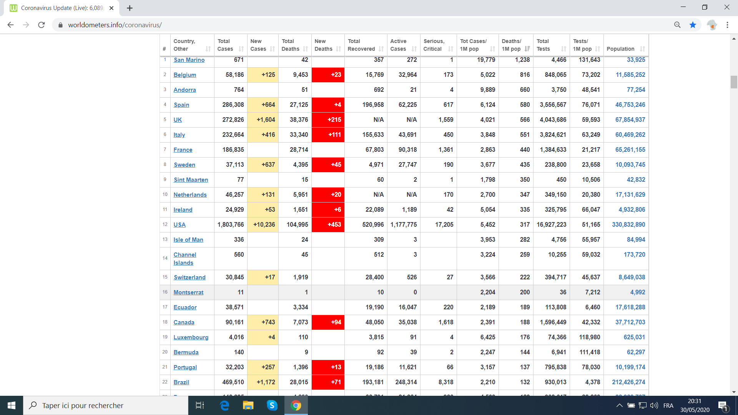Sort by Total Recovered column arrow

[x=381, y=49]
